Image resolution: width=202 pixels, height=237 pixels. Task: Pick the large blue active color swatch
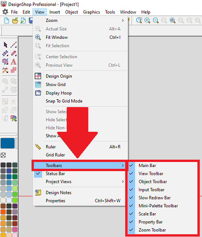coord(7,143)
